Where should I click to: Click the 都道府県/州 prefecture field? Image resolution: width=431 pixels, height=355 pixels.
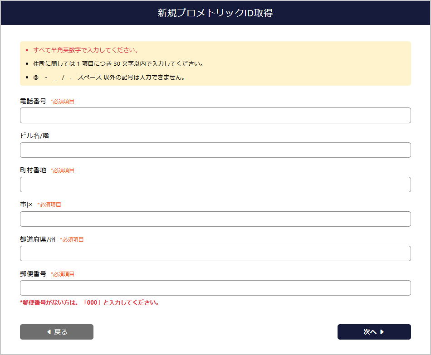click(x=215, y=253)
